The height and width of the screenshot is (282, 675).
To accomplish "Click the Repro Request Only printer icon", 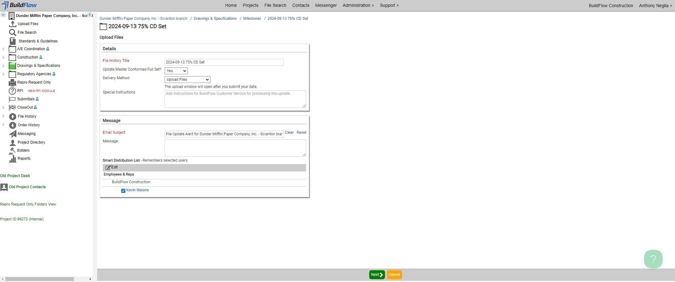I will click(x=12, y=83).
